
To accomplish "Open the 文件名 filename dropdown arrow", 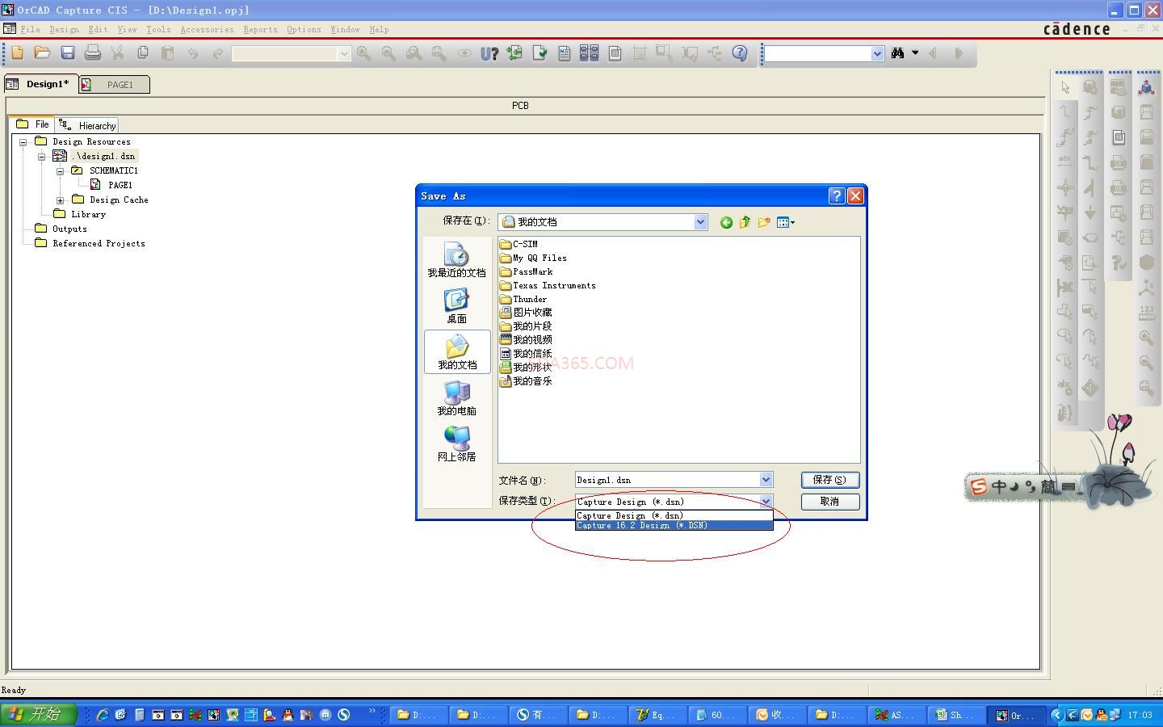I will [766, 480].
